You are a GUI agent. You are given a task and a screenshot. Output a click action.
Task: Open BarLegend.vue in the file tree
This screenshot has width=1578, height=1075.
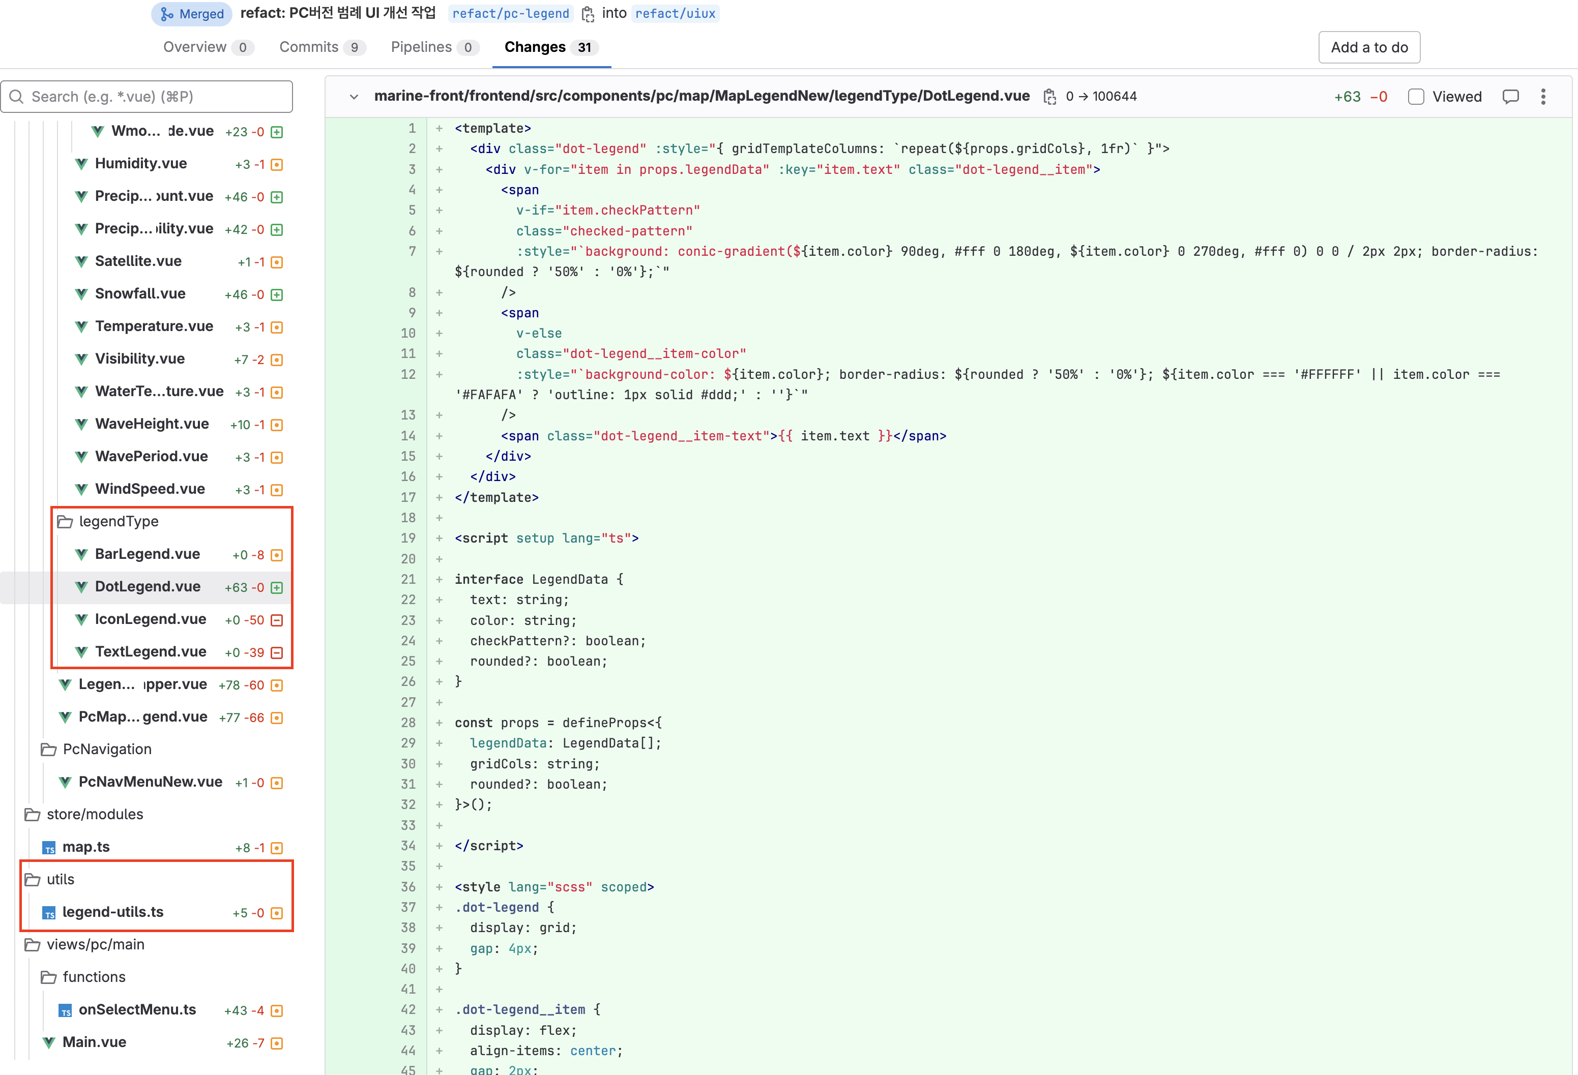[x=148, y=554]
